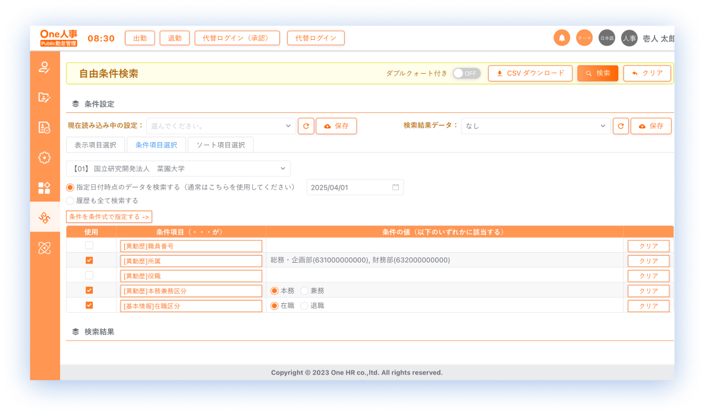Screen dimensions: 705x415
Task: Switch to the 表示項目選択 tab
Action: (x=95, y=145)
